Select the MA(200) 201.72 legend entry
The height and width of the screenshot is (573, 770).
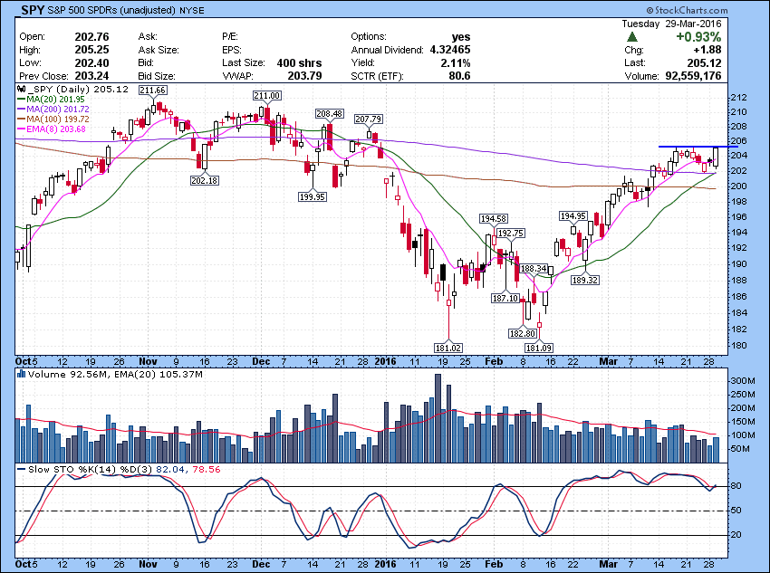[53, 109]
